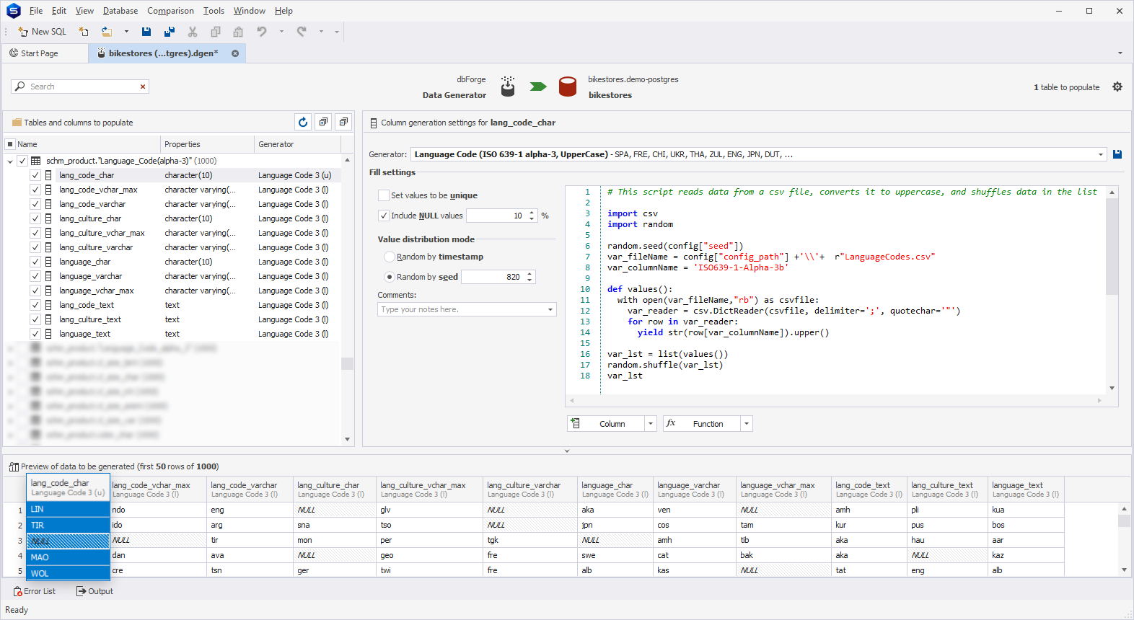Toggle the header checkbox next to Name
The image size is (1134, 620).
(10, 144)
